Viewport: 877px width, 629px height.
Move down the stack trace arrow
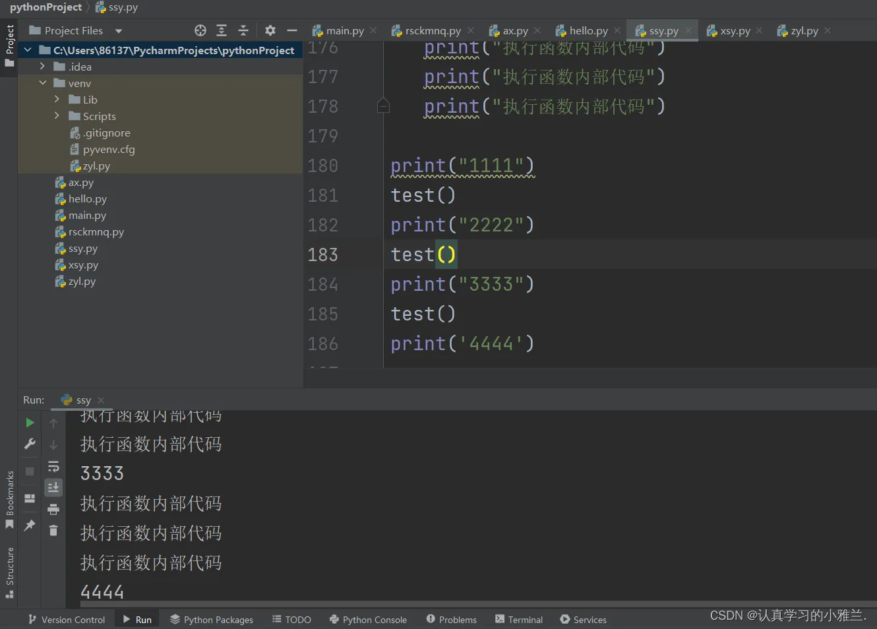click(53, 445)
